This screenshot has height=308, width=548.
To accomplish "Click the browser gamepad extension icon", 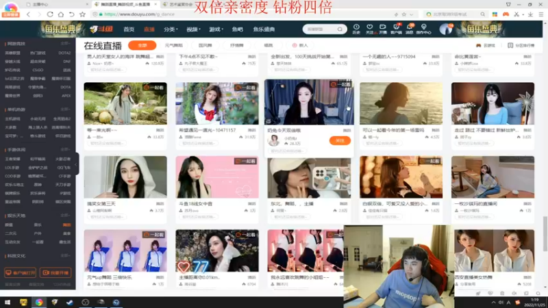I will click(x=506, y=14).
